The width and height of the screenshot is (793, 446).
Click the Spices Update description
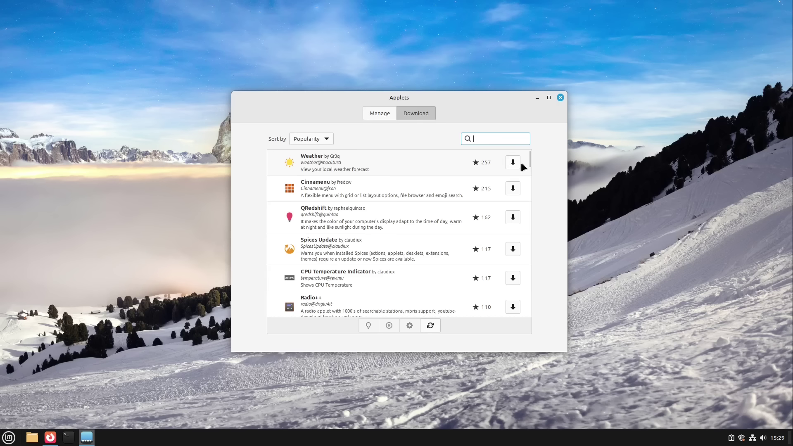(x=374, y=256)
